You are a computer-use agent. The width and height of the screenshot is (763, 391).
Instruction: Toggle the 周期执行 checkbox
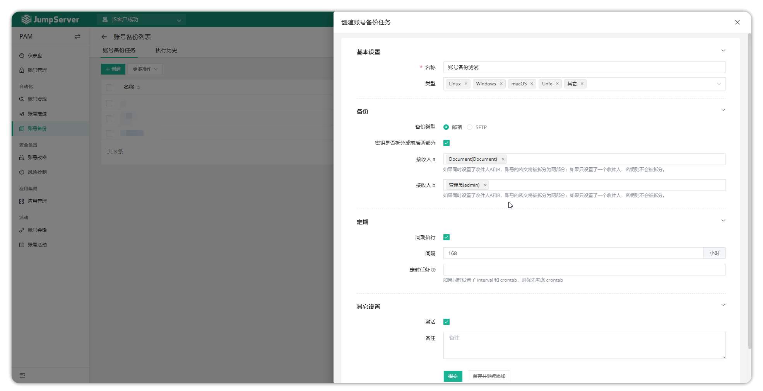point(447,237)
